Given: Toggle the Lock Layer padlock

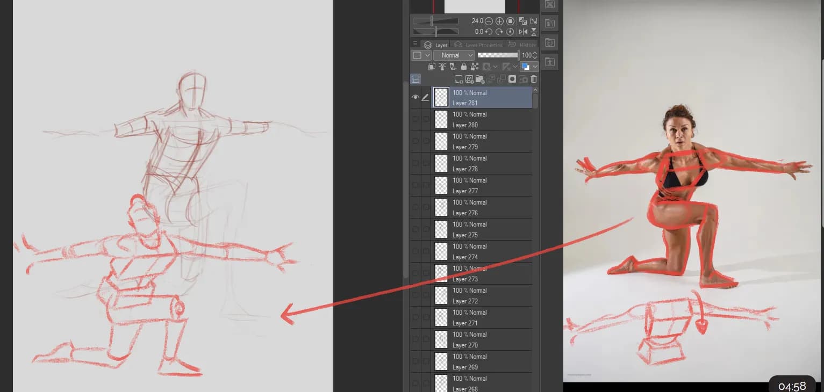Looking at the screenshot, I should pos(464,67).
